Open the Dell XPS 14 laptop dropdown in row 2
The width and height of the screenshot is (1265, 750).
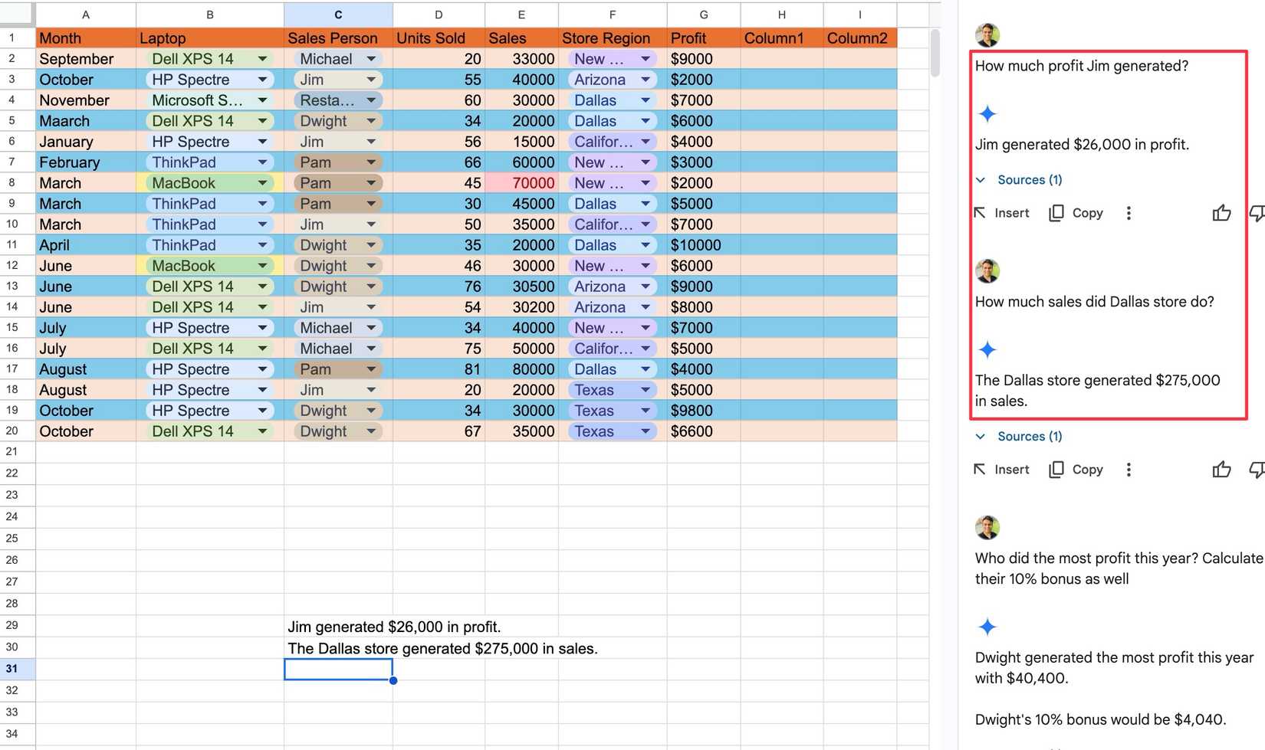coord(261,58)
